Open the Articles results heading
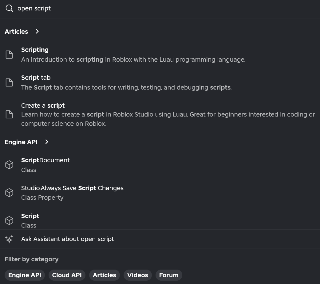This screenshot has width=320, height=284. (16, 32)
